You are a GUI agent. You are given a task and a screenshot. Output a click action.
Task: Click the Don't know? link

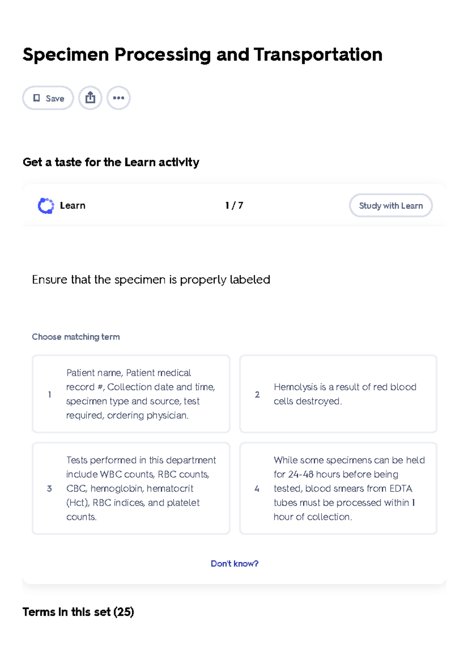(x=234, y=563)
